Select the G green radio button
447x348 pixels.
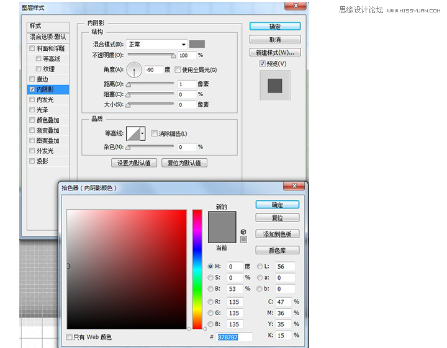click(210, 313)
